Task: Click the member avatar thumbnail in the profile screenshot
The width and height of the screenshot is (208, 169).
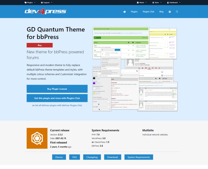Action: coord(130,63)
